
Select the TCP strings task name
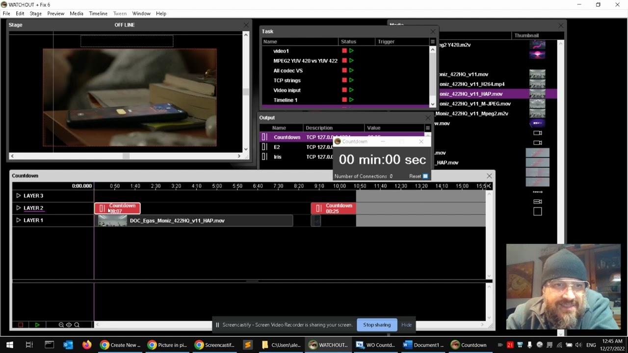click(x=287, y=80)
